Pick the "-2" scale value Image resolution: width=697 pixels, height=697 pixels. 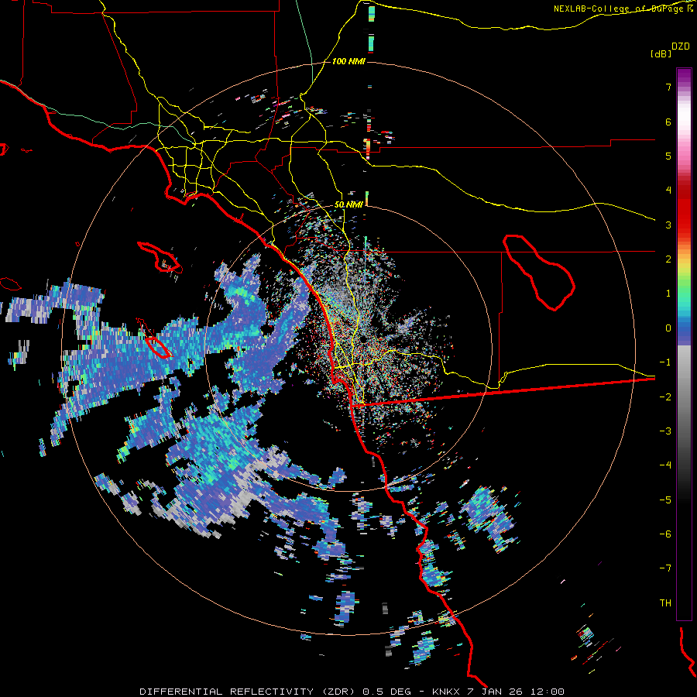665,397
